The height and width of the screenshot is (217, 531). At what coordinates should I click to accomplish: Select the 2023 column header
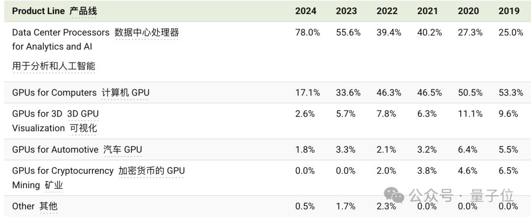pyautogui.click(x=347, y=11)
